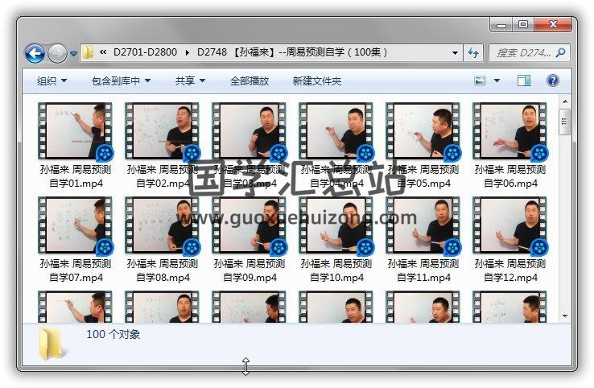Click the vertical scrollbar thumb
This screenshot has width=594, height=388.
click(565, 122)
